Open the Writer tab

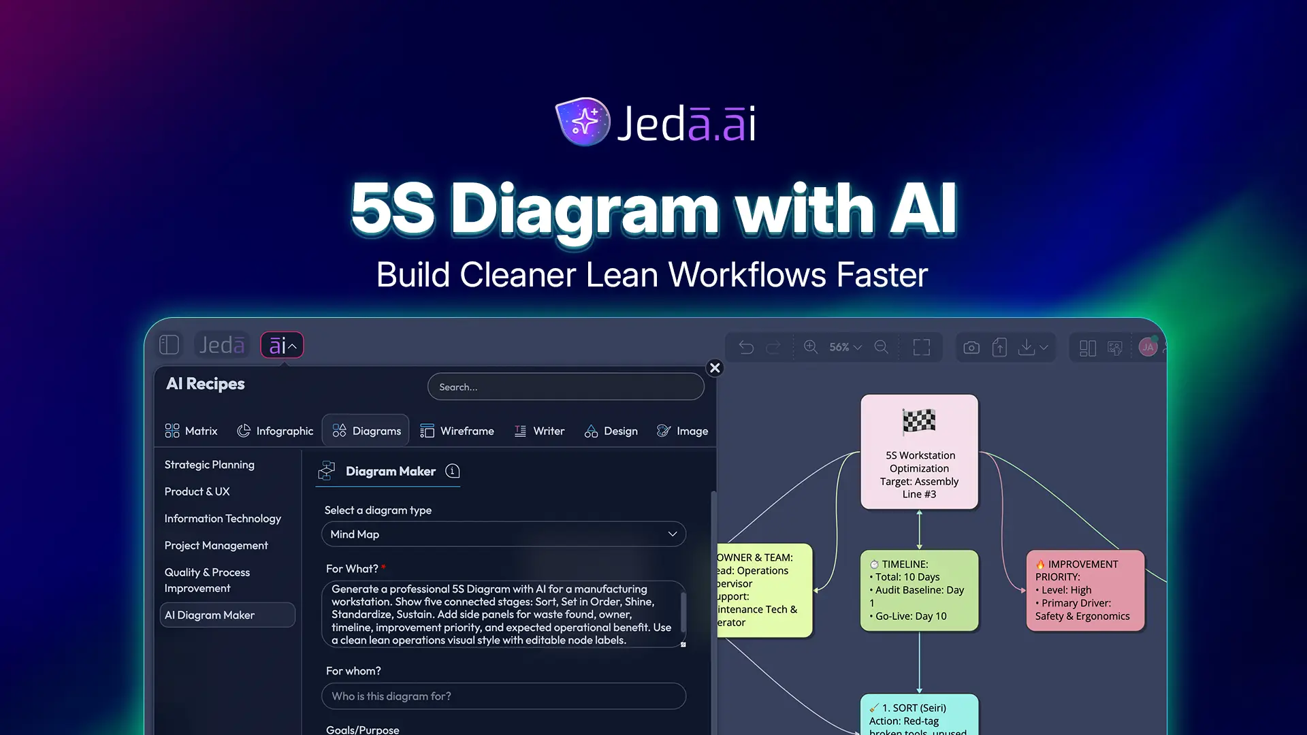539,431
